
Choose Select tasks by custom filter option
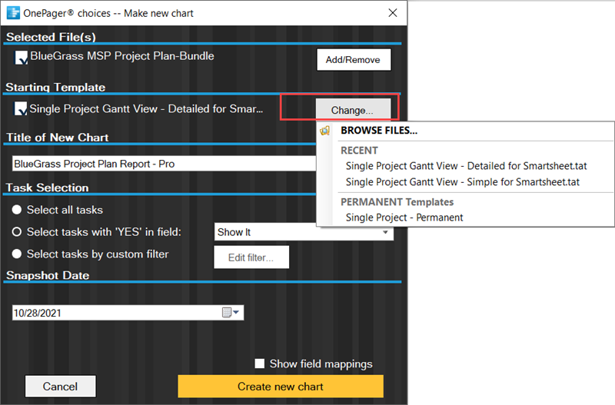[x=17, y=254]
